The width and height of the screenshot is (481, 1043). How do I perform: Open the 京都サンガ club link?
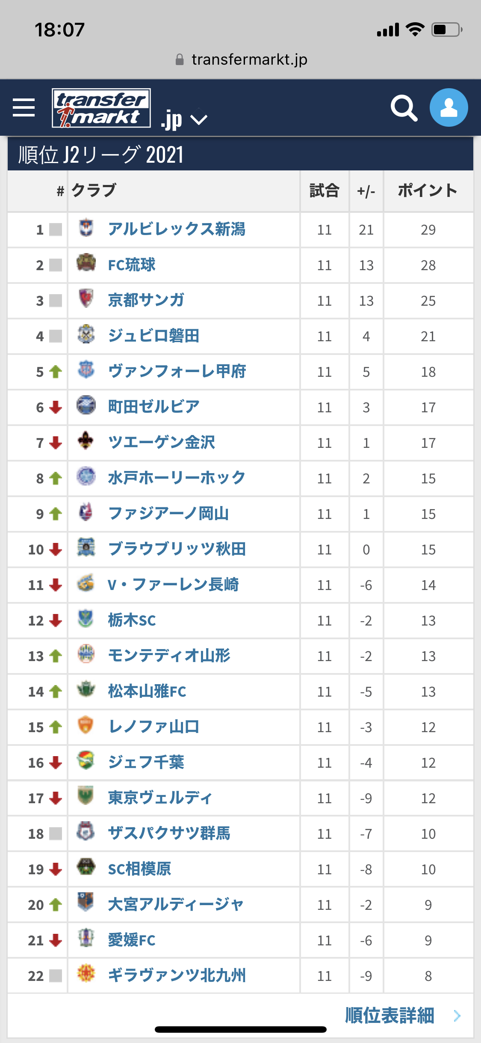coord(146,300)
